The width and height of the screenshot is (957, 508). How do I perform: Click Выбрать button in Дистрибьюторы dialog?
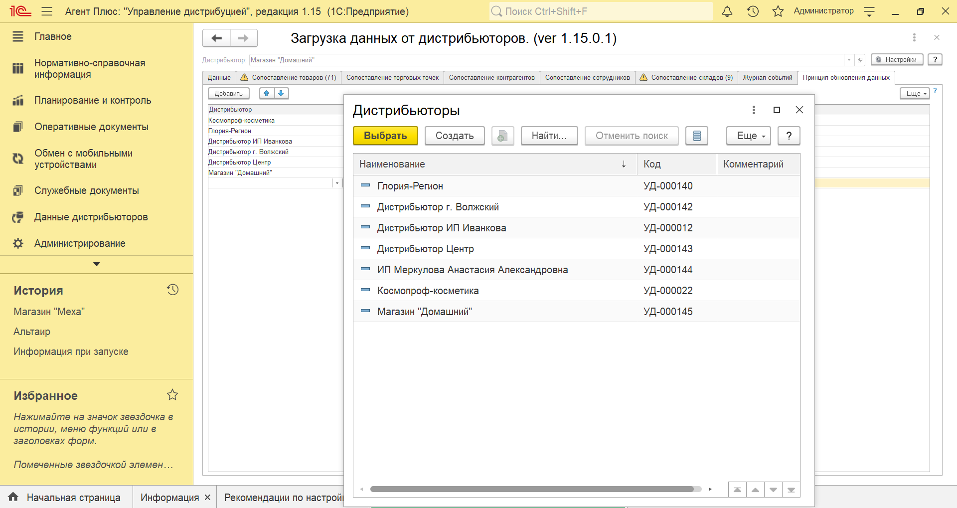point(385,136)
